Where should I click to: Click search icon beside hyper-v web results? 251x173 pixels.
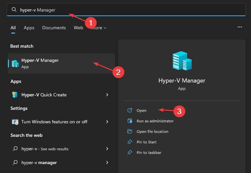[x=15, y=149]
